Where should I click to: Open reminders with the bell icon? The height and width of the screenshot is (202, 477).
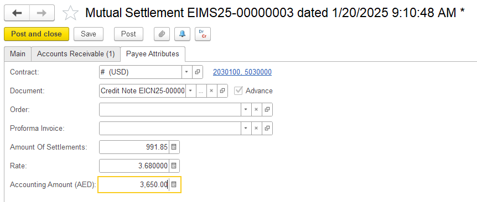click(x=182, y=34)
